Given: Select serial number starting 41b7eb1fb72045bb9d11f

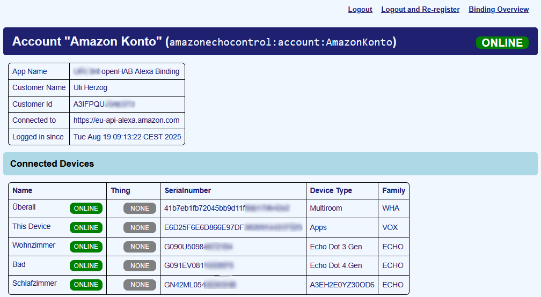Looking at the screenshot, I should click(x=226, y=208).
